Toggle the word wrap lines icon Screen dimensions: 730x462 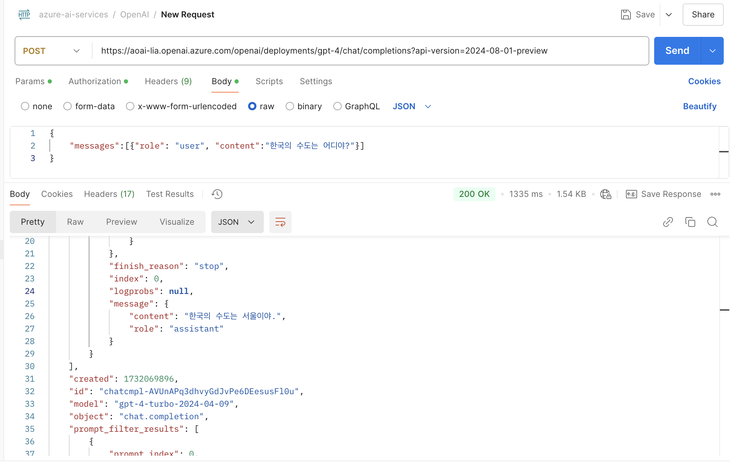280,222
